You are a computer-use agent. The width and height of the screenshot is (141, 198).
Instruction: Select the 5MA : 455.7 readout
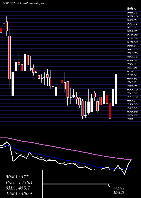[18, 188]
